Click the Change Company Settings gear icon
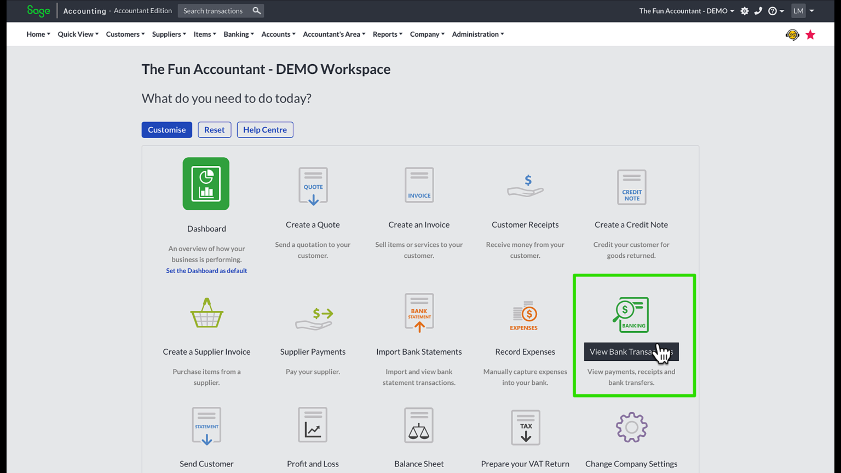841x473 pixels. [x=631, y=427]
